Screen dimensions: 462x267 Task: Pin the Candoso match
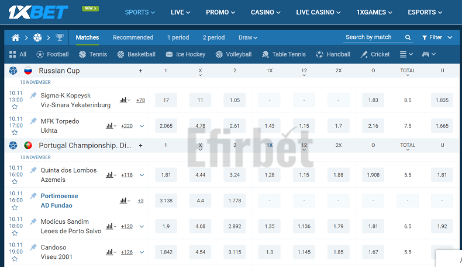tap(33, 247)
